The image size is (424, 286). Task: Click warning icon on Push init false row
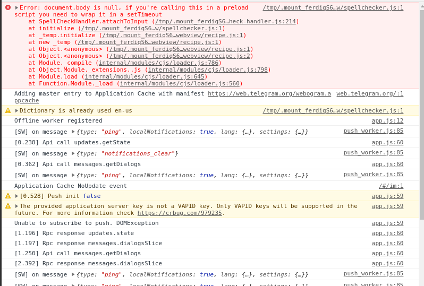click(x=8, y=196)
